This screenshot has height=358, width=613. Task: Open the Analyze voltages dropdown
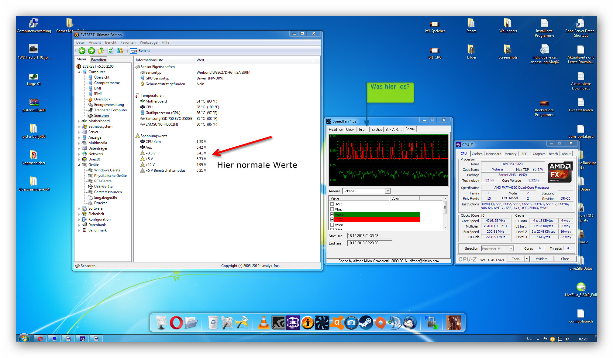(x=387, y=191)
